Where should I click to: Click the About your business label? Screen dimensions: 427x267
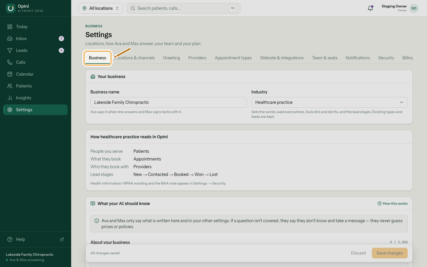[x=110, y=242]
